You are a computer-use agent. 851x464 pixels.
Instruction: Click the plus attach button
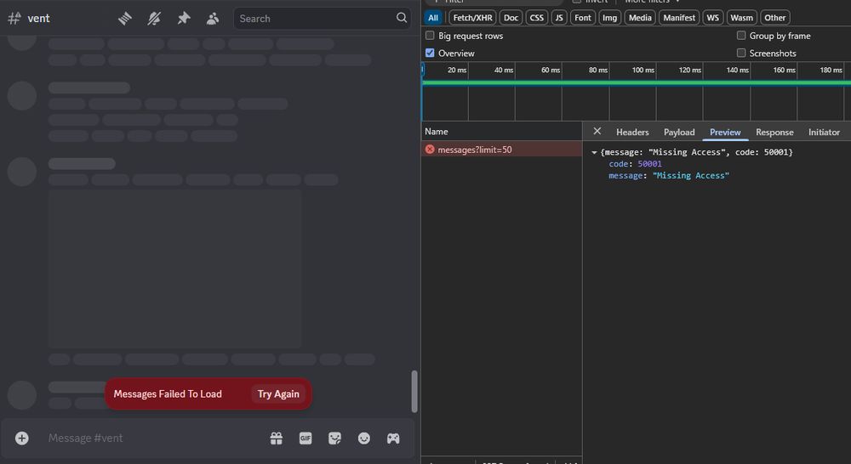(22, 438)
